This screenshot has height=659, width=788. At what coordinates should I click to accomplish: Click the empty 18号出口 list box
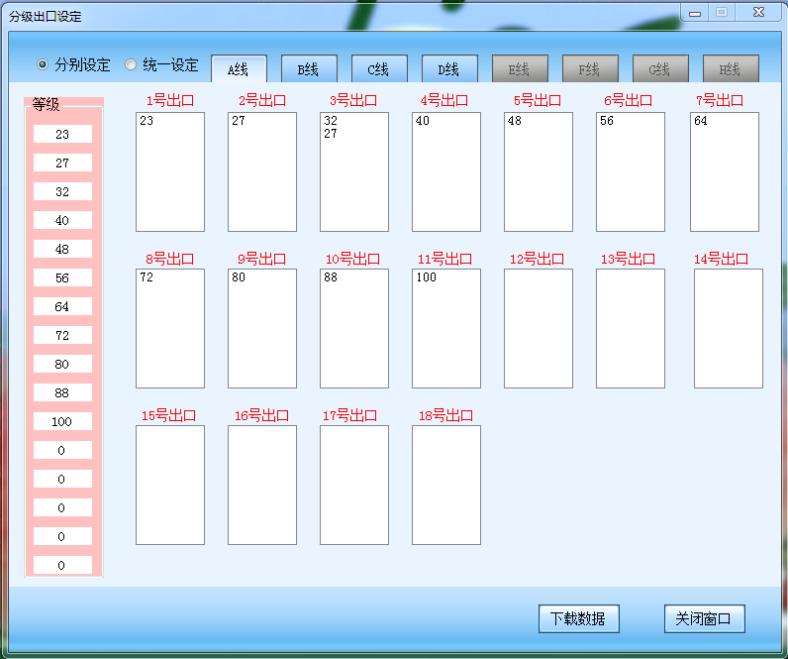click(446, 485)
